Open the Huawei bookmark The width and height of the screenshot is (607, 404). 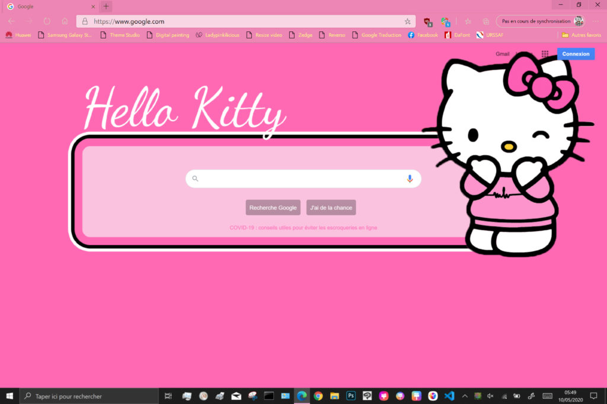click(18, 35)
